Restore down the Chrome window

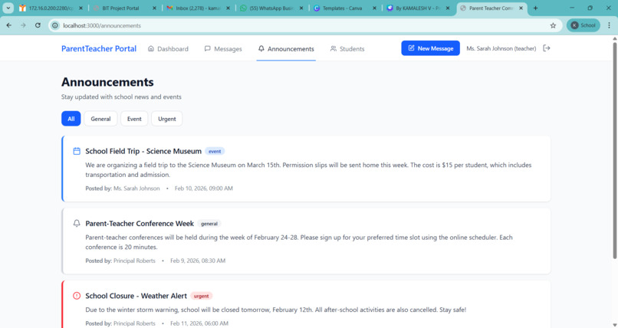[590, 8]
